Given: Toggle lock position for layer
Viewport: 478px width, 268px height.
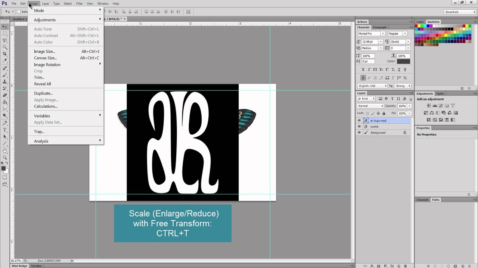Looking at the screenshot, I should point(378,114).
